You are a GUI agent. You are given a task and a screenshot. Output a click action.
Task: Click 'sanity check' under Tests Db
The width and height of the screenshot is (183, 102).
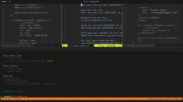(x=15, y=79)
